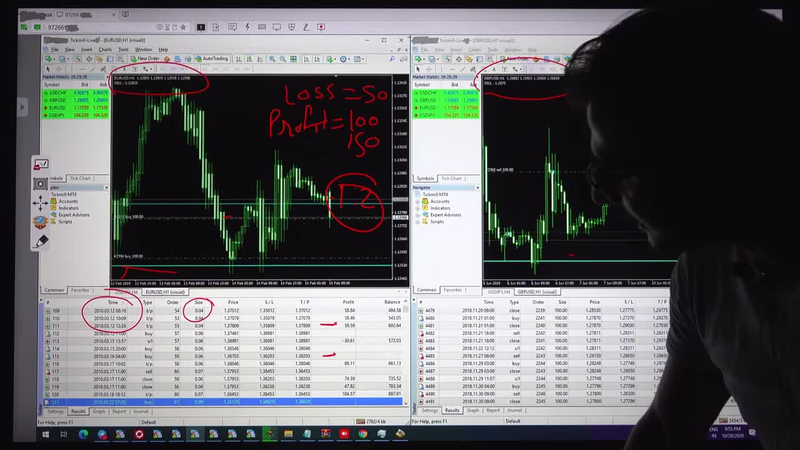
Task: Click the search magnifier in EURUSD window
Action: 392,59
